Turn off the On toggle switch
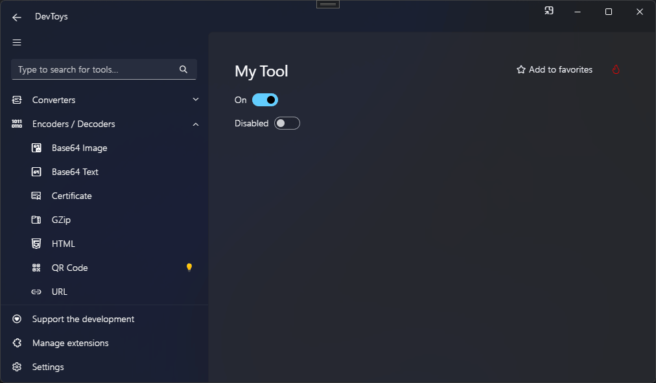The image size is (656, 383). [x=265, y=100]
